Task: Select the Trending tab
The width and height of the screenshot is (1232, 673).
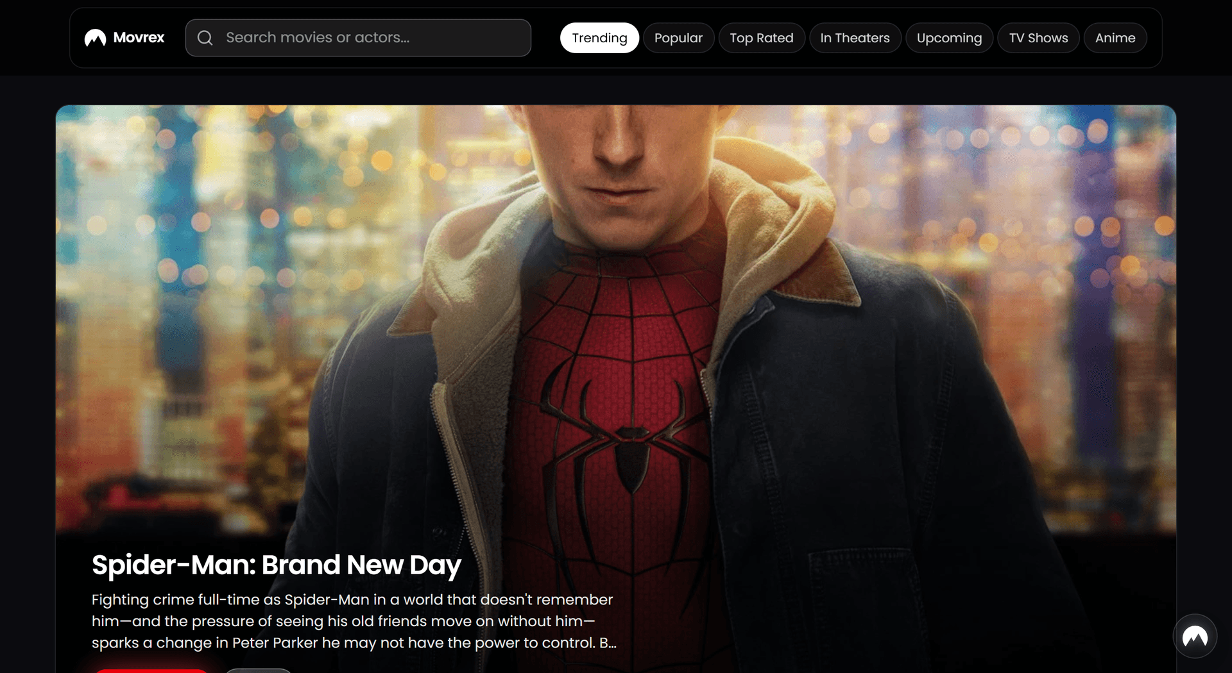Action: (599, 38)
